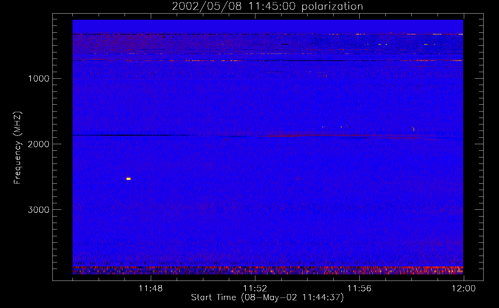
Task: Click the 11:56 time tick label
Action: point(359,289)
